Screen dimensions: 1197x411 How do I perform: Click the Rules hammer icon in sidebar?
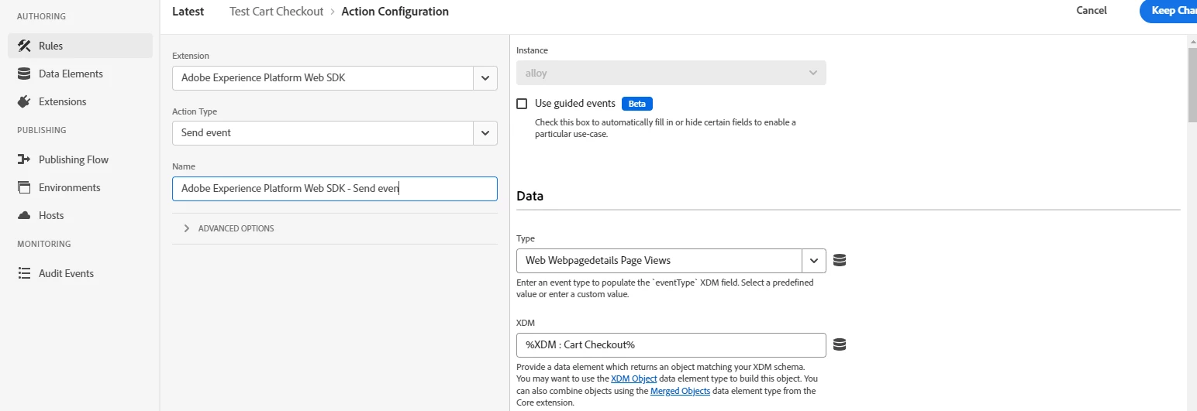pos(24,46)
